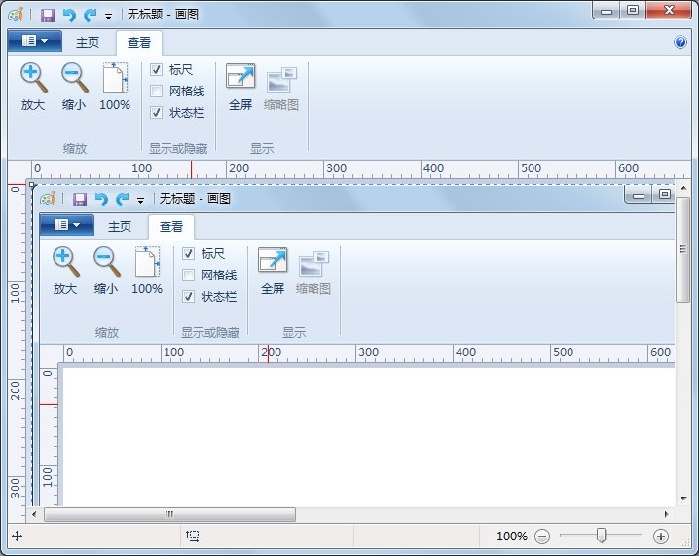This screenshot has width=699, height=556.
Task: Click the pasted screenshot's 全屏 icon on canvas
Action: pyautogui.click(x=273, y=260)
